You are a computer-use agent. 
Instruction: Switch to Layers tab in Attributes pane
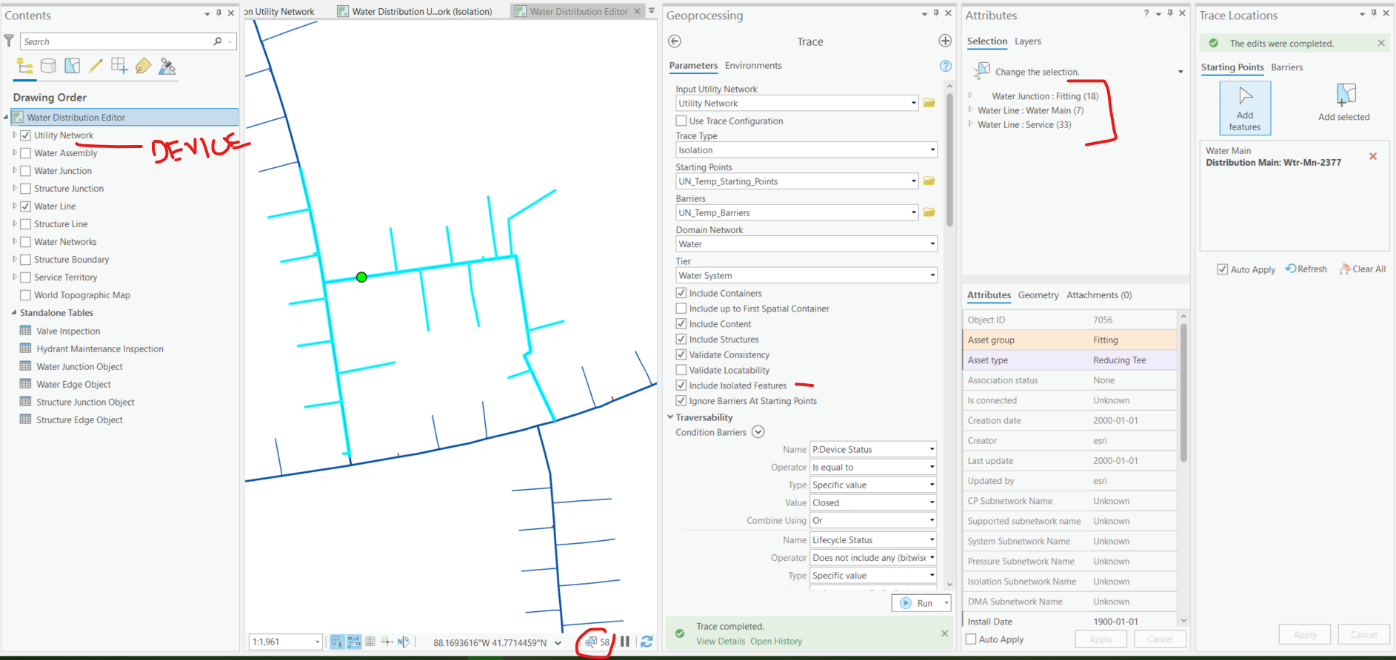click(1027, 41)
